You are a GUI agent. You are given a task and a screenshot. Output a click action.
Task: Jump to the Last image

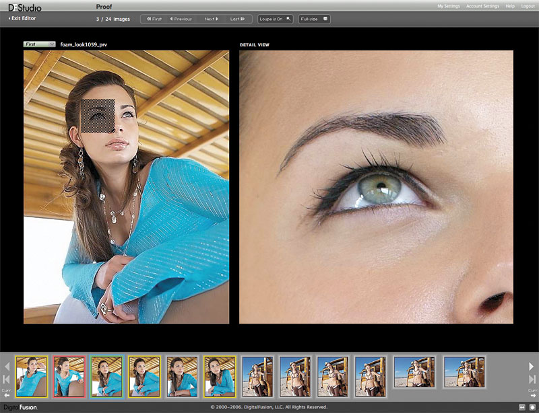point(238,19)
